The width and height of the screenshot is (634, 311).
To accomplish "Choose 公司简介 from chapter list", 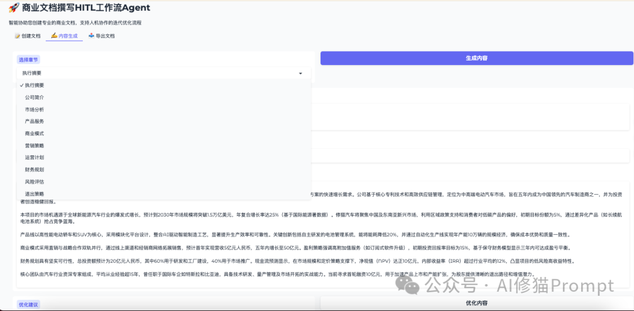I will [164, 97].
